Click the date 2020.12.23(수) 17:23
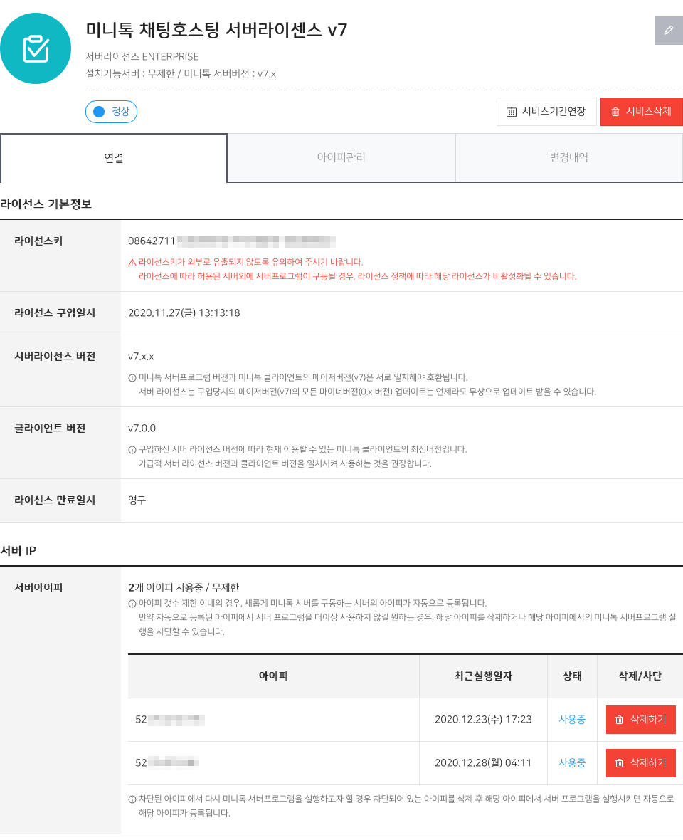The image size is (683, 840). (x=483, y=720)
